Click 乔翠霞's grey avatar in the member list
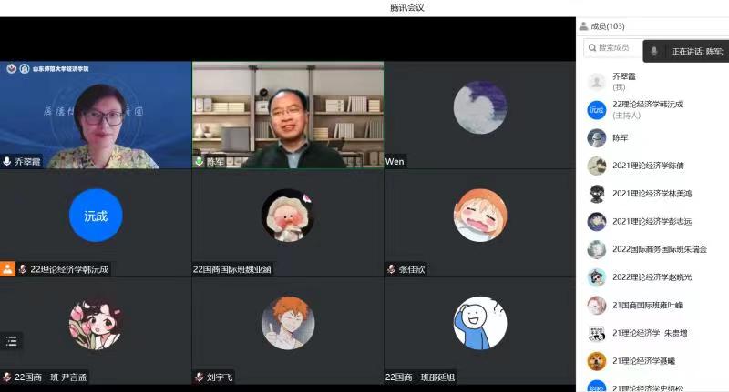 tap(597, 82)
